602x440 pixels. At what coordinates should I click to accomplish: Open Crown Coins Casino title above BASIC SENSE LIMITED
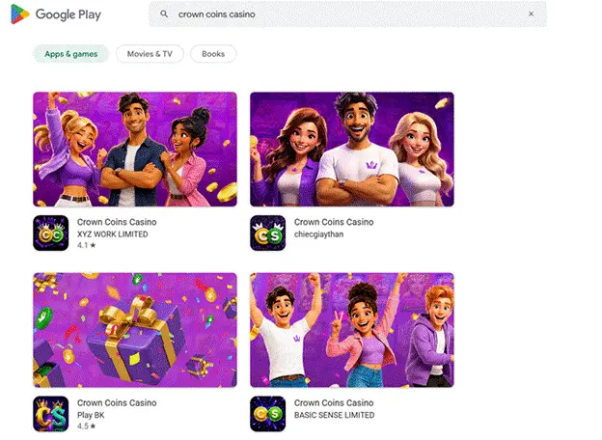(x=334, y=402)
